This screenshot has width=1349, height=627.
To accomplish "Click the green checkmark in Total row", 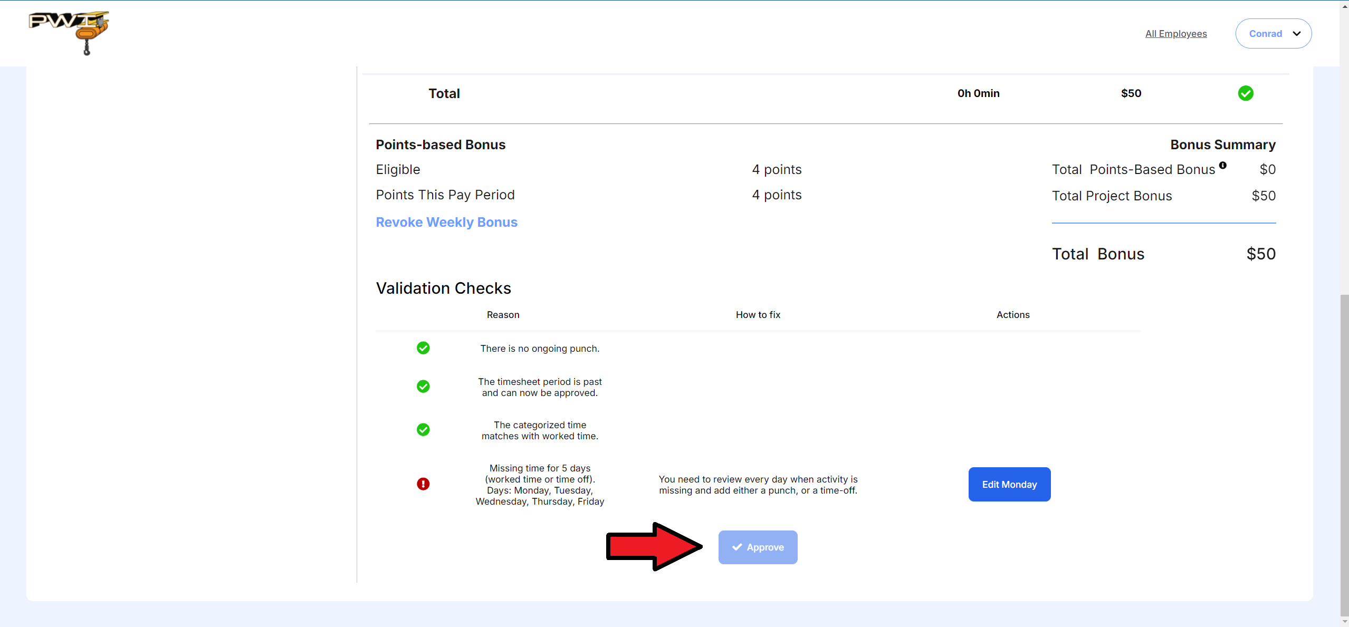I will click(x=1245, y=93).
